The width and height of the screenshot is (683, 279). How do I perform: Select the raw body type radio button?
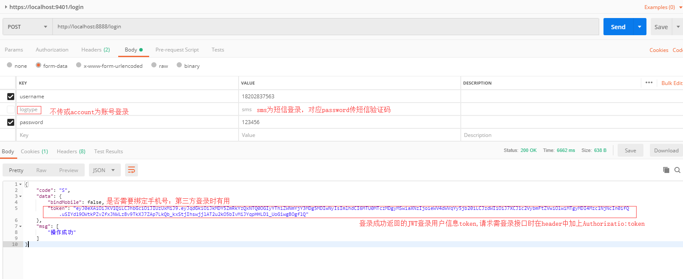(154, 65)
